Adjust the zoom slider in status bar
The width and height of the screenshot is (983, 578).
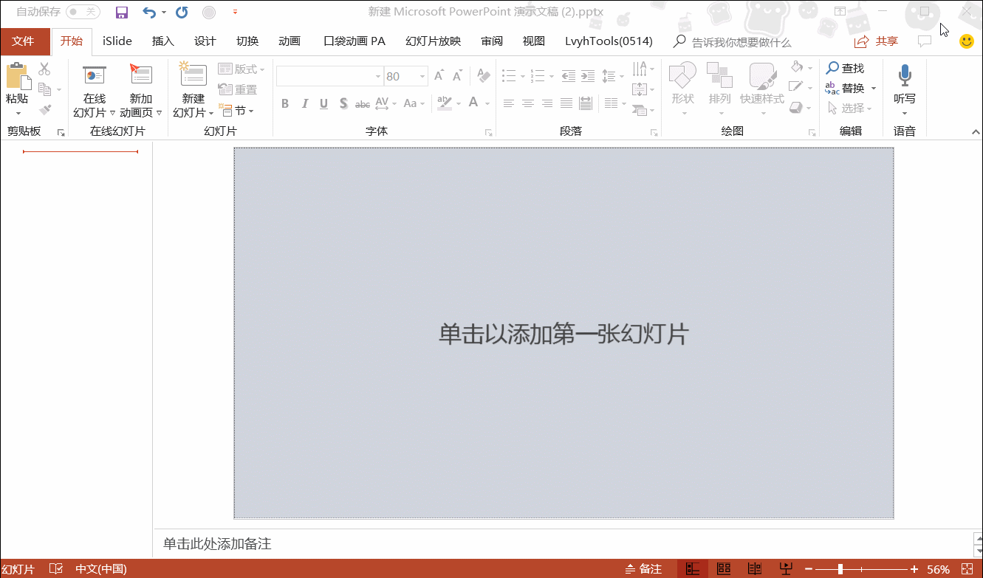(x=840, y=569)
